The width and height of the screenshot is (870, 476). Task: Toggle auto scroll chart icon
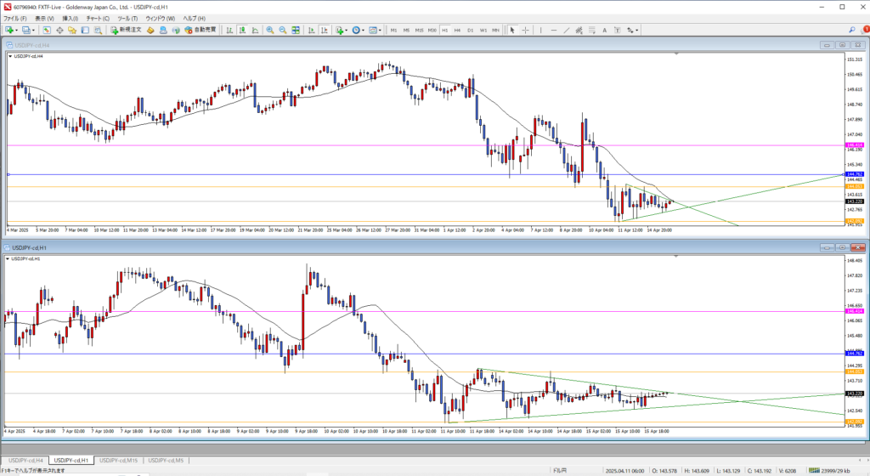coord(311,30)
